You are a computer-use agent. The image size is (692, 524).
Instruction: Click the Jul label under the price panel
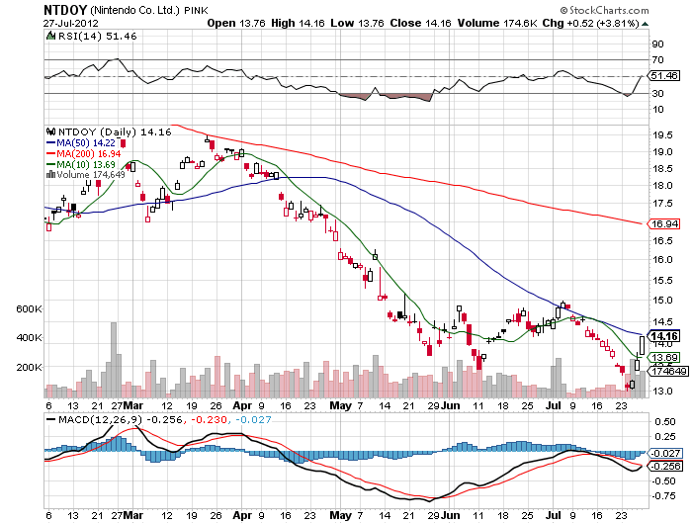pos(553,405)
